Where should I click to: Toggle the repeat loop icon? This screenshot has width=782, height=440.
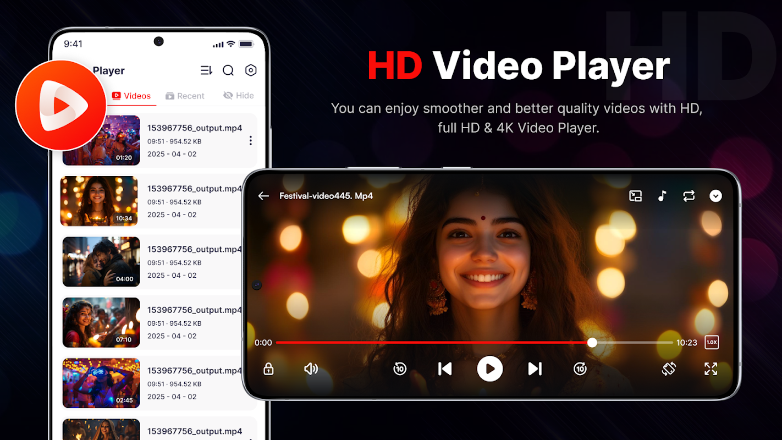(x=689, y=196)
